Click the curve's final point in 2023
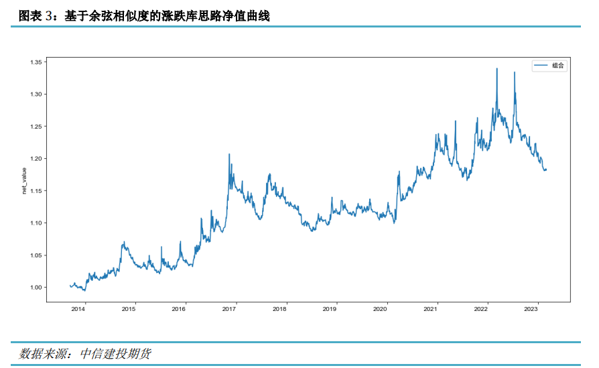Screen dimensions: 599x368 pyautogui.click(x=546, y=170)
